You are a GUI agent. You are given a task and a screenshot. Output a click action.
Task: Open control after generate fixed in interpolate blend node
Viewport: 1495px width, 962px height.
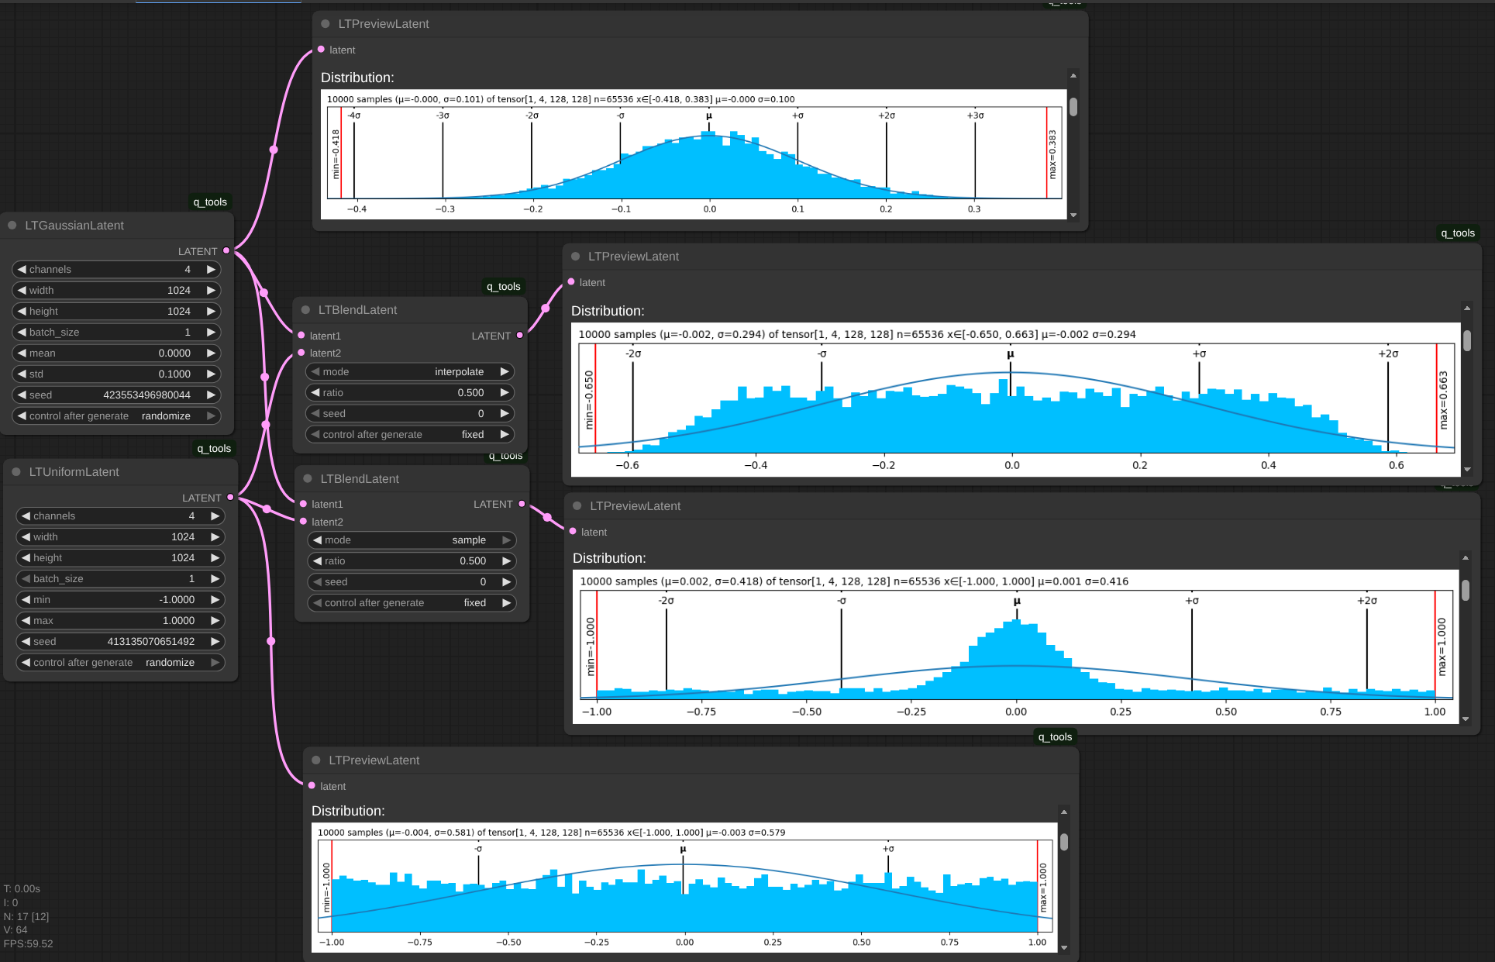point(410,435)
